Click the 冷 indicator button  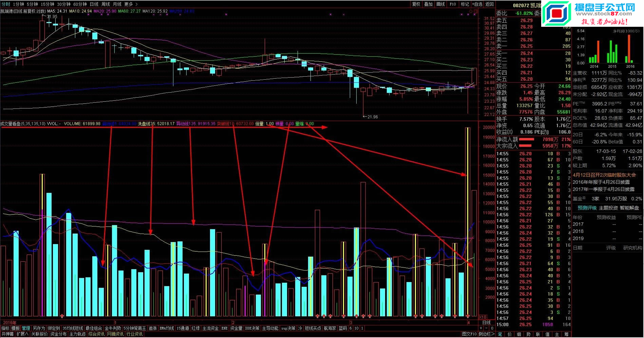tap(300, 328)
